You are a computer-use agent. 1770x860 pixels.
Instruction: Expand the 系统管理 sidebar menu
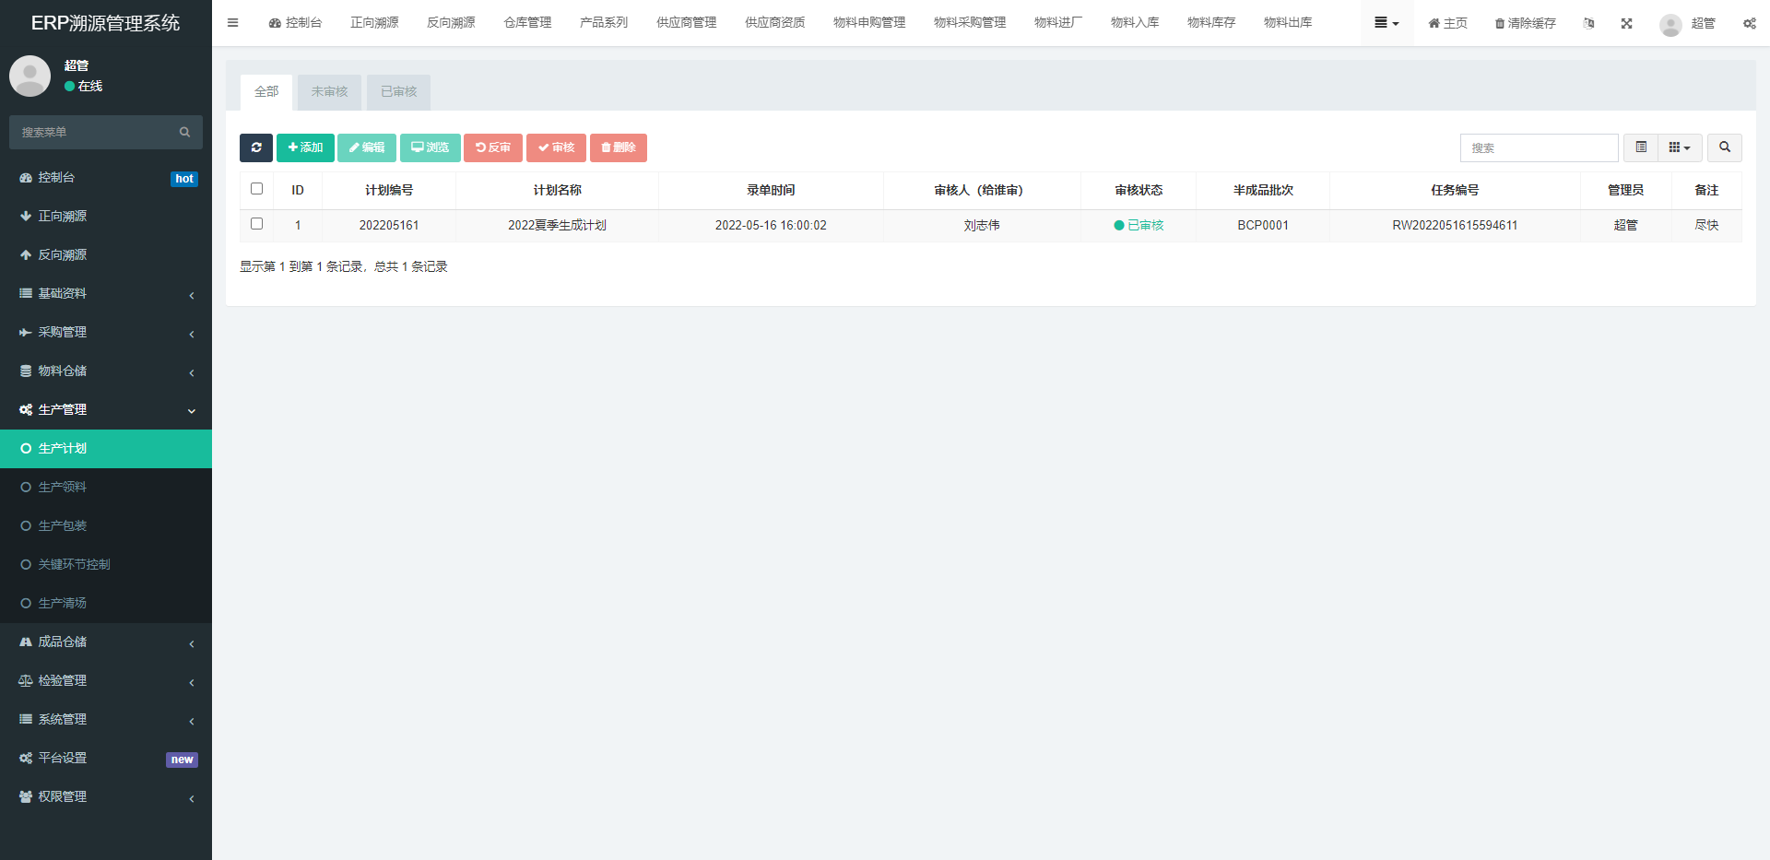[x=106, y=719]
